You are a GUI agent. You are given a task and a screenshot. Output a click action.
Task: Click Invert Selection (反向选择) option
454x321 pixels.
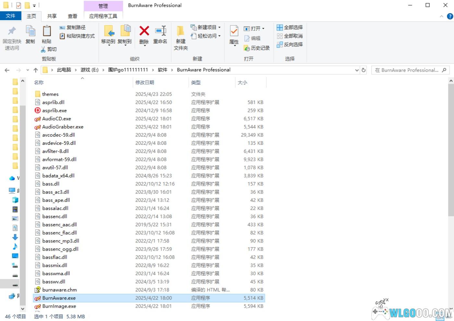[x=290, y=44]
